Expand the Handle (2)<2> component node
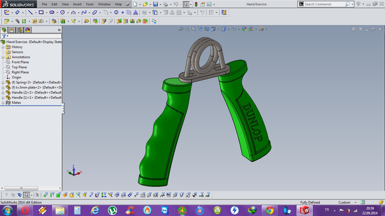The image size is (385, 216). (x=3, y=93)
